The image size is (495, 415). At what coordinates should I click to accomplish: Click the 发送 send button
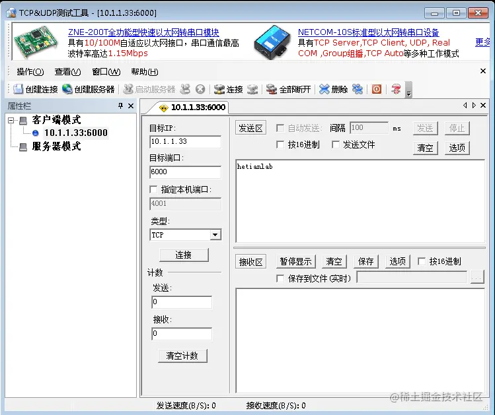pyautogui.click(x=425, y=128)
